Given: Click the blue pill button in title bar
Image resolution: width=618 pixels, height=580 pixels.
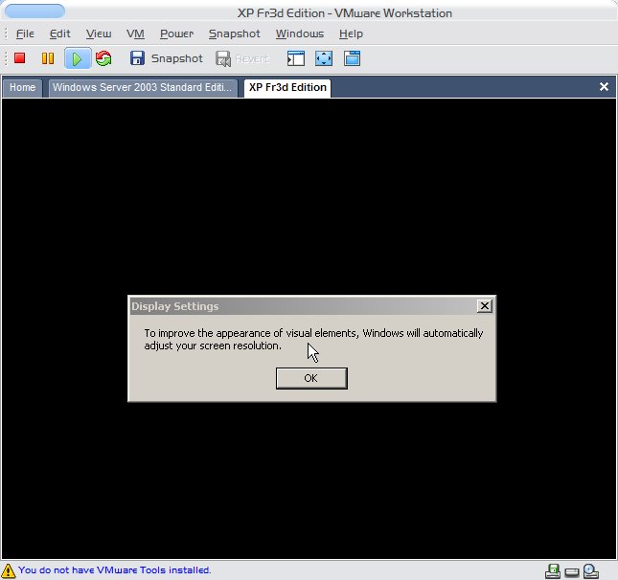Looking at the screenshot, I should (x=34, y=11).
